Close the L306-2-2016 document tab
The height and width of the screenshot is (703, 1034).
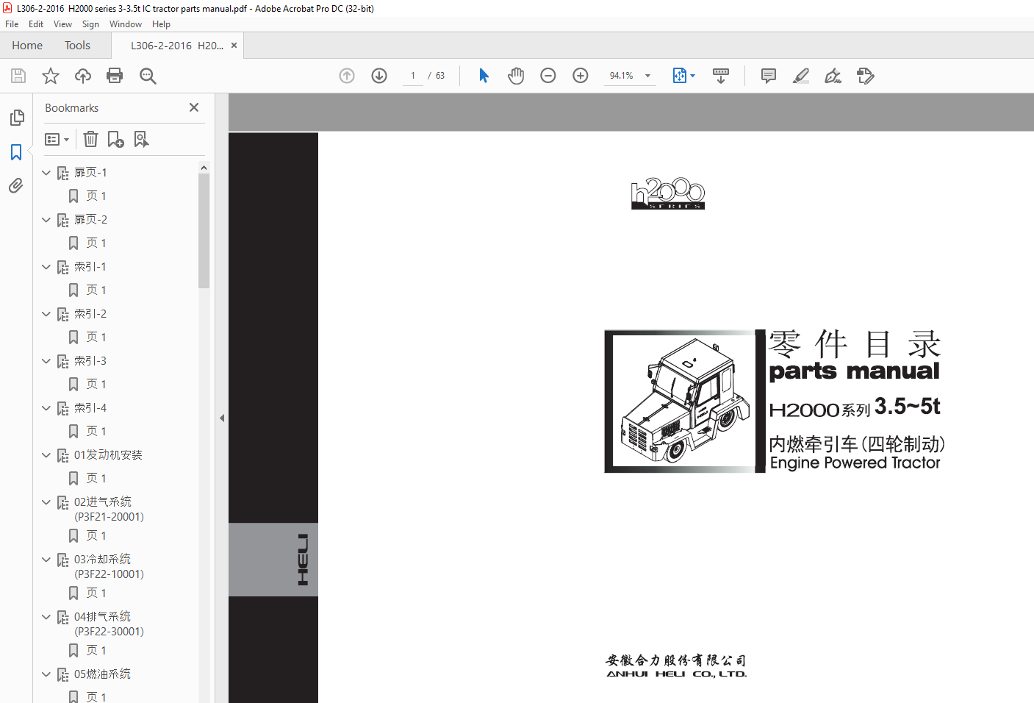tap(234, 46)
